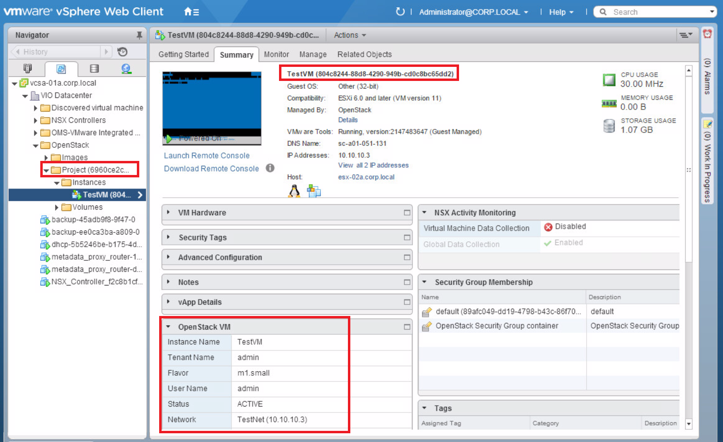
Task: Open the Work In Progress note icon
Action: click(x=707, y=124)
